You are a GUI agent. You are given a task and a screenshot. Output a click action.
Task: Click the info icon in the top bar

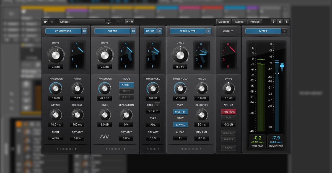click(x=286, y=22)
